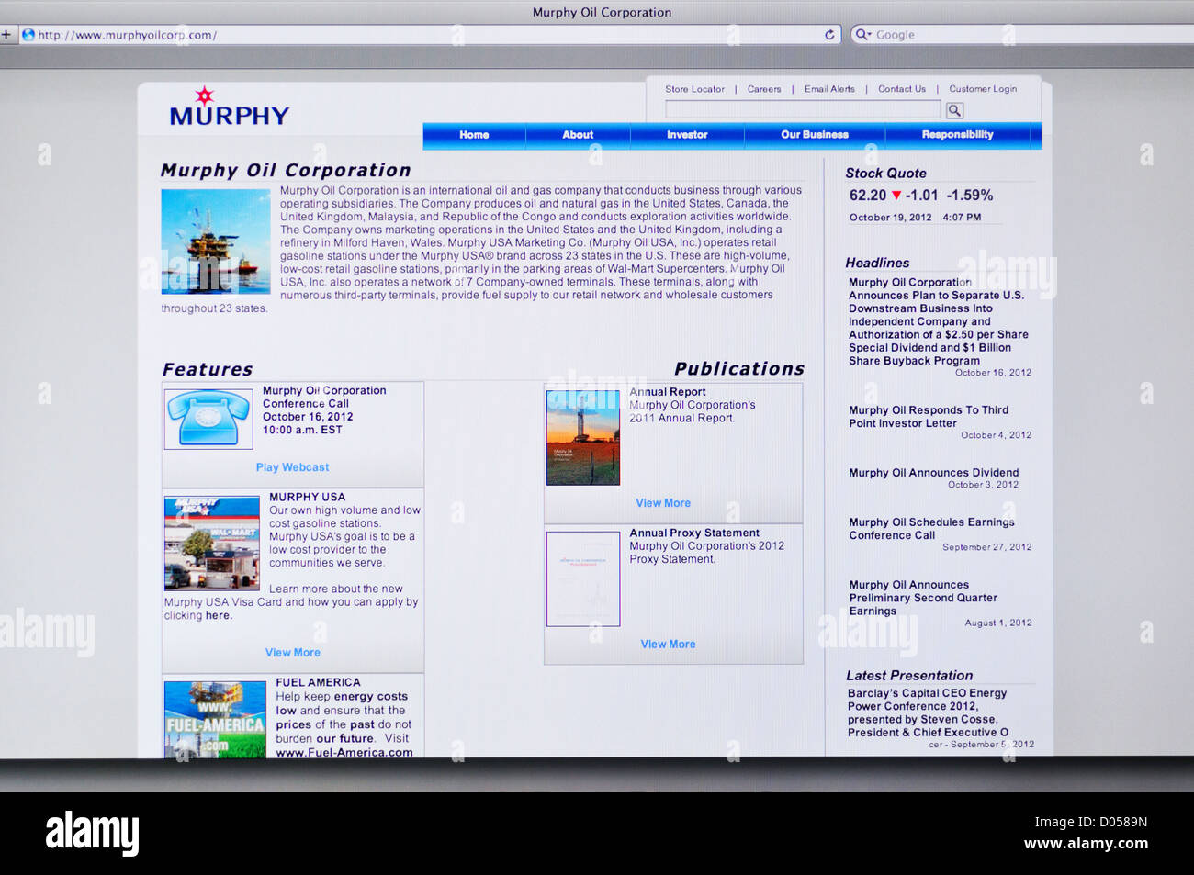The image size is (1194, 875).
Task: Open Preliminary Second Quarter Earnings headline
Action: tap(923, 598)
